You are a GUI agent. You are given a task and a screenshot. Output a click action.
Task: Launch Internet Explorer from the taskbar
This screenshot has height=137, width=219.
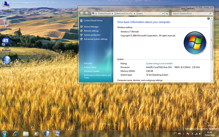tap(15, 134)
